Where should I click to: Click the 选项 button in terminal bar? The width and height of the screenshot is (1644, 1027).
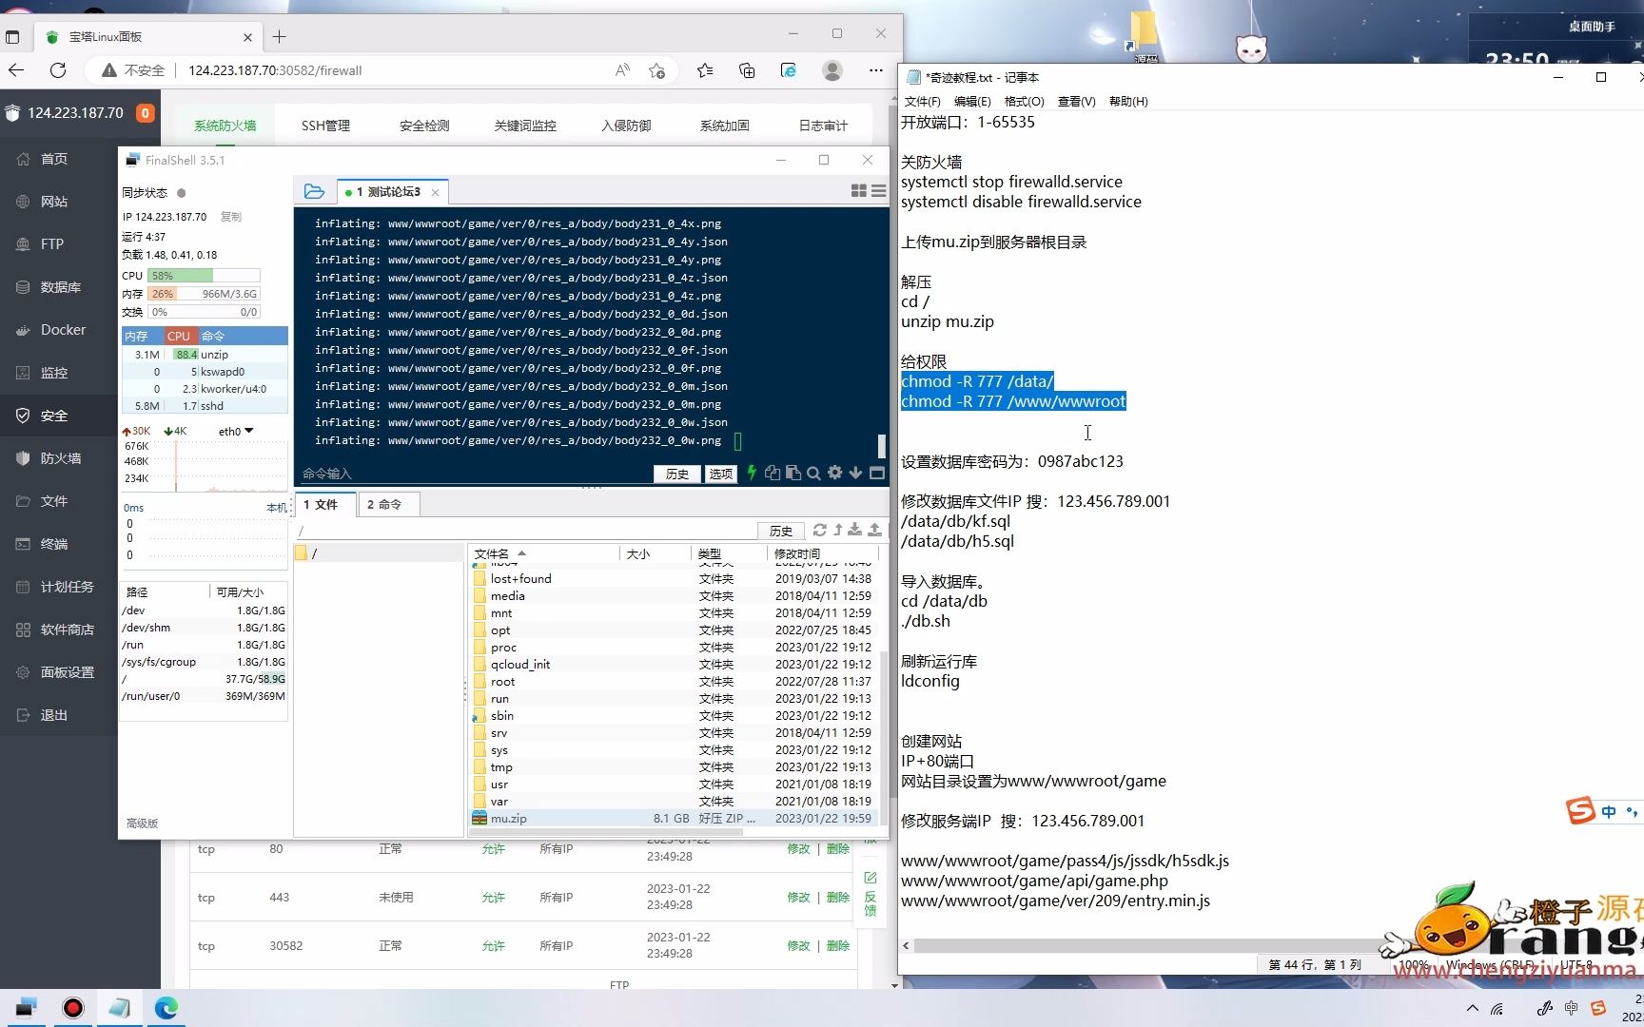pos(721,474)
